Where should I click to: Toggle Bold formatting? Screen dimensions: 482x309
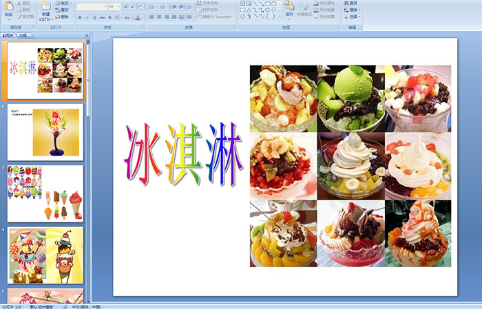80,17
